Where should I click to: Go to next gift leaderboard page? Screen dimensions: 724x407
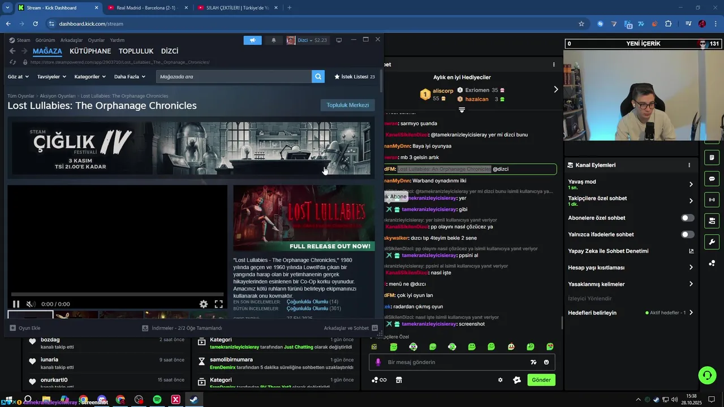pos(555,89)
